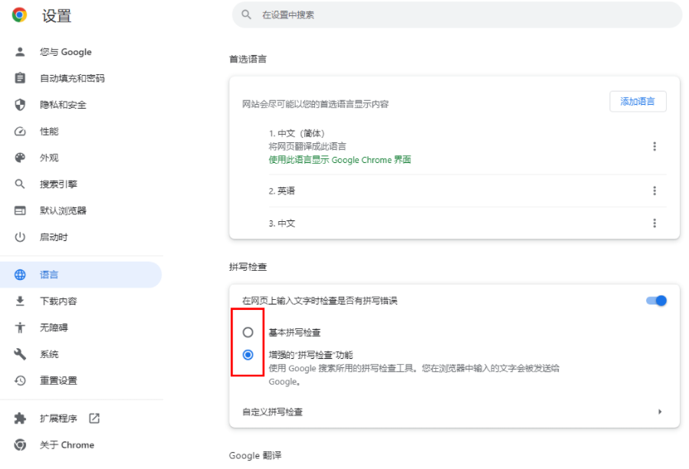Open the 您与 Google settings section
Image resolution: width=689 pixels, height=469 pixels.
tap(80, 52)
